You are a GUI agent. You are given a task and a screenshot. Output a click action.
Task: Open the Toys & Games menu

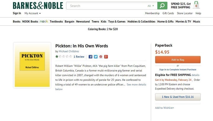click(x=117, y=22)
